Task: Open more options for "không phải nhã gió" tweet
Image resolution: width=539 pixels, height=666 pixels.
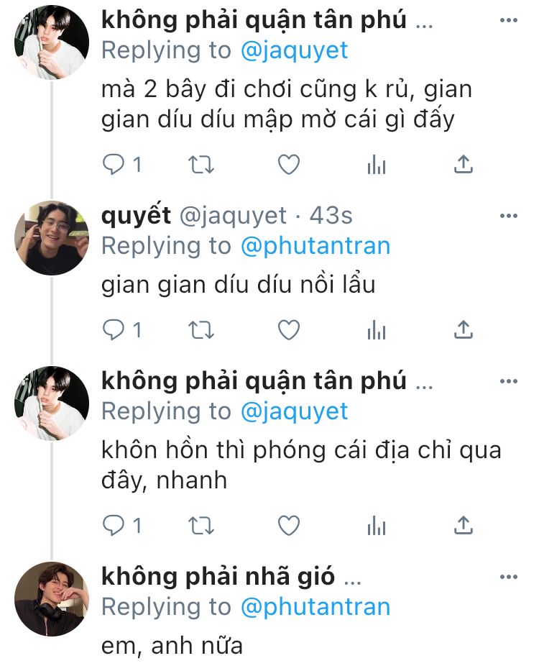Action: (508, 577)
